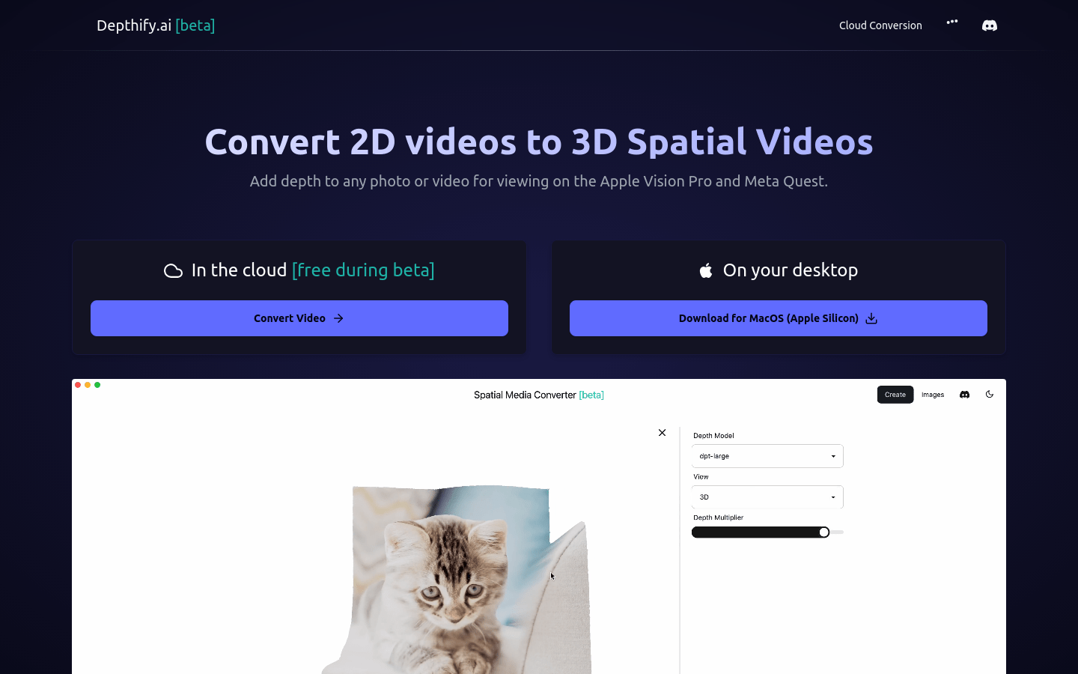Click the 'Add depth to any photo or video' subtitle
This screenshot has height=674, width=1078.
539,181
